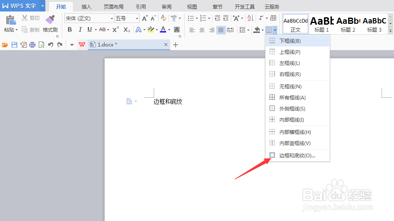394x221 pixels.
Task: Align text right
Action: (212, 30)
